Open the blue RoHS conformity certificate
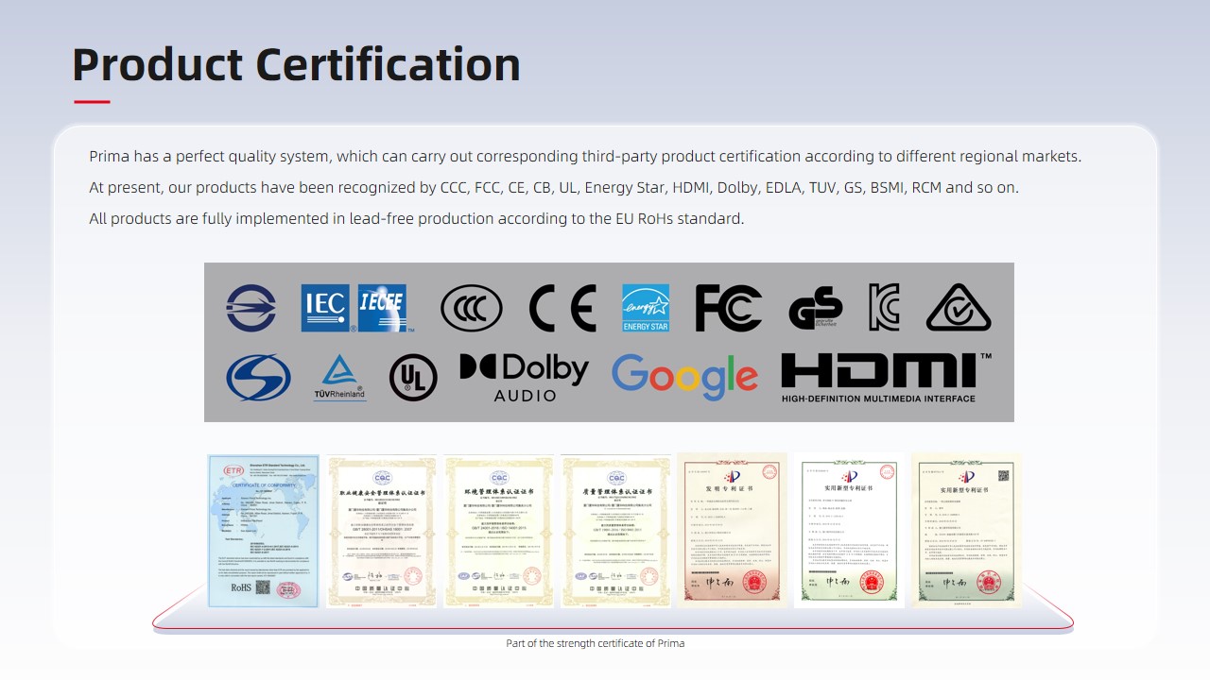The image size is (1210, 680). pos(263,531)
